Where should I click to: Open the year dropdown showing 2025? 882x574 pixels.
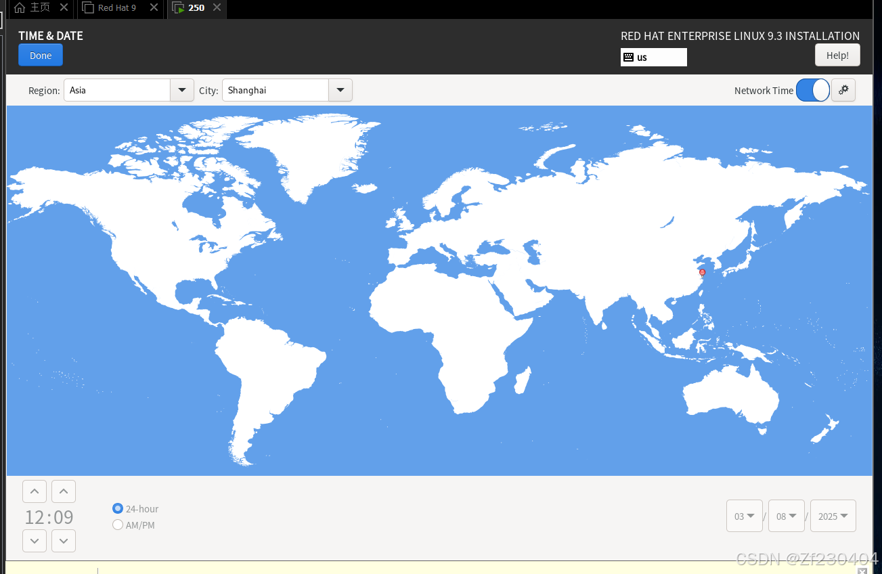click(x=833, y=516)
